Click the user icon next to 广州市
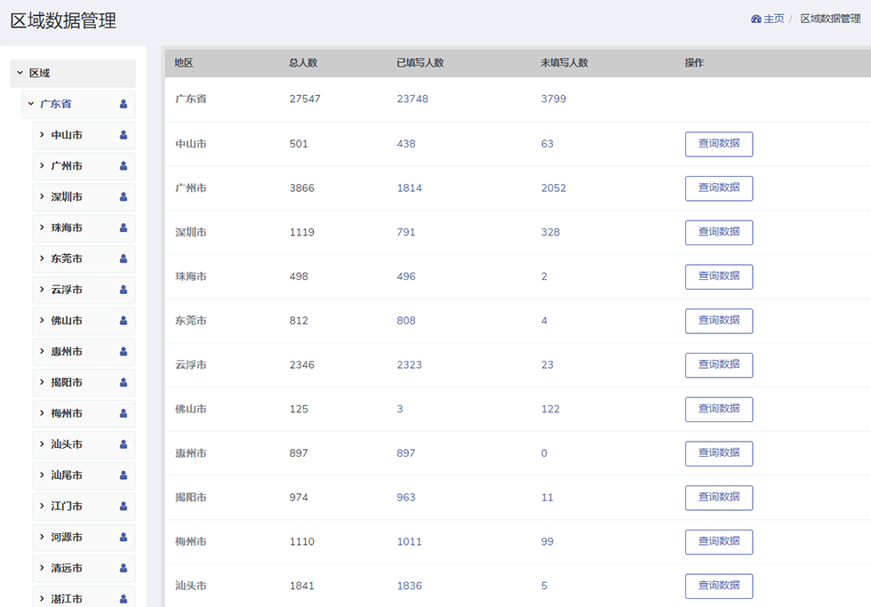The height and width of the screenshot is (607, 871). 124,166
